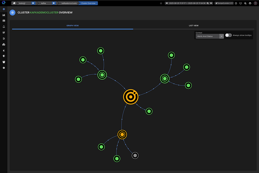259x173 pixels.
Task: Click the home breadcrumb button
Action: [x=14, y=3]
